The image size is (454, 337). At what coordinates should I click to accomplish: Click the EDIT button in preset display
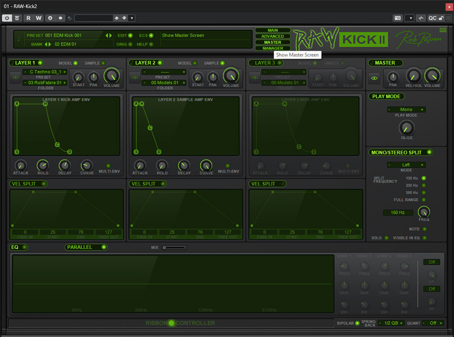point(130,35)
